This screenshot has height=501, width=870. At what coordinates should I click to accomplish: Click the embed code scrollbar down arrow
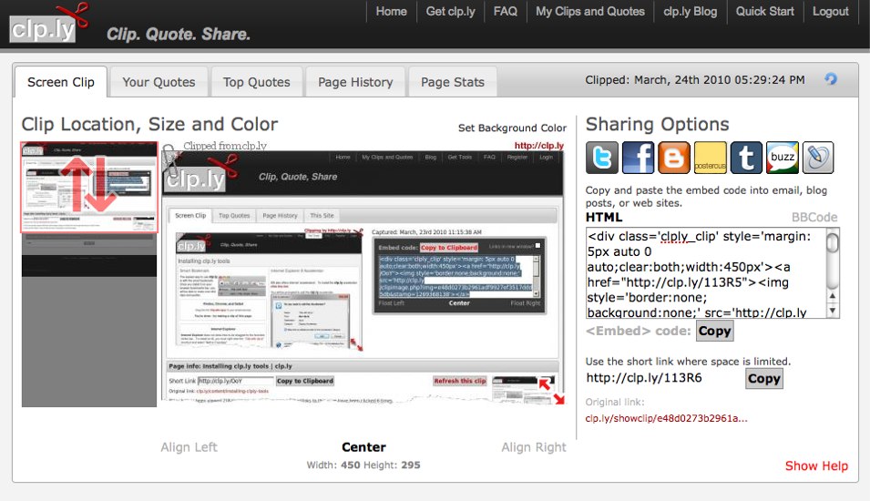click(833, 312)
